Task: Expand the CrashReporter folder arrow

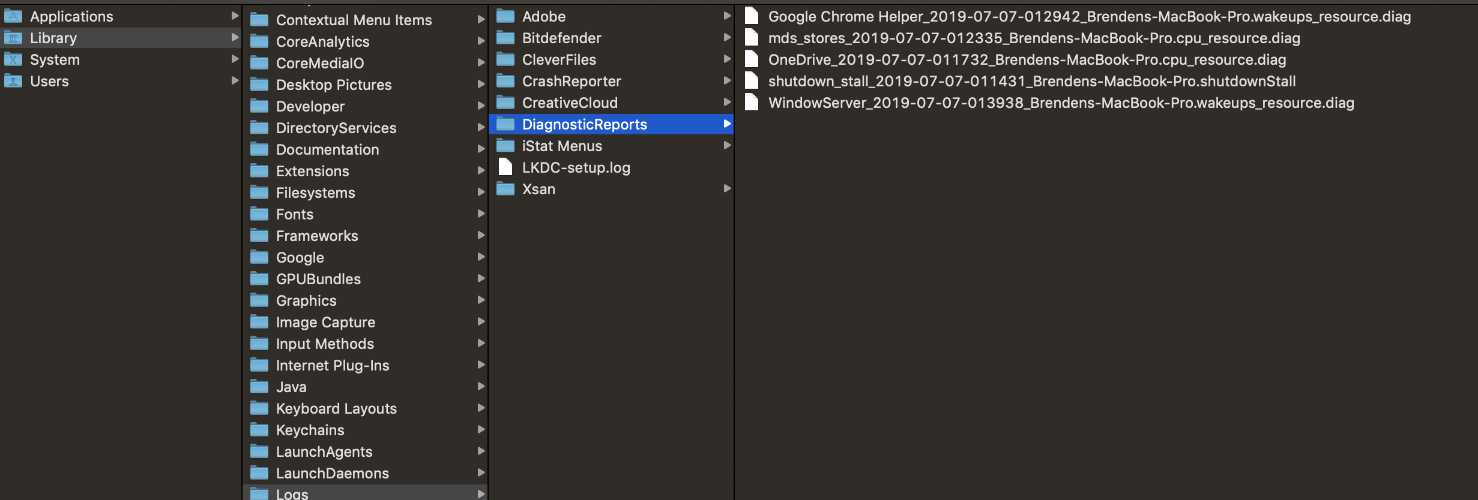Action: [727, 81]
